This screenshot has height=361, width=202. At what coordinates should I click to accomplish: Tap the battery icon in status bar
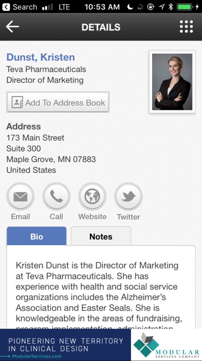[x=185, y=7]
